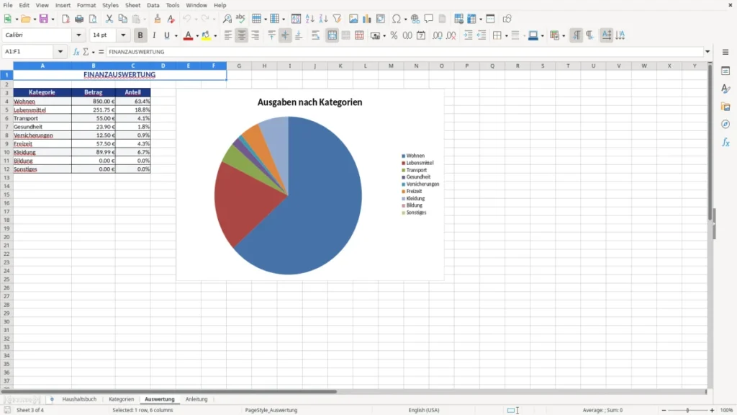This screenshot has width=737, height=415.
Task: Add a decimal place
Action: tap(437, 35)
